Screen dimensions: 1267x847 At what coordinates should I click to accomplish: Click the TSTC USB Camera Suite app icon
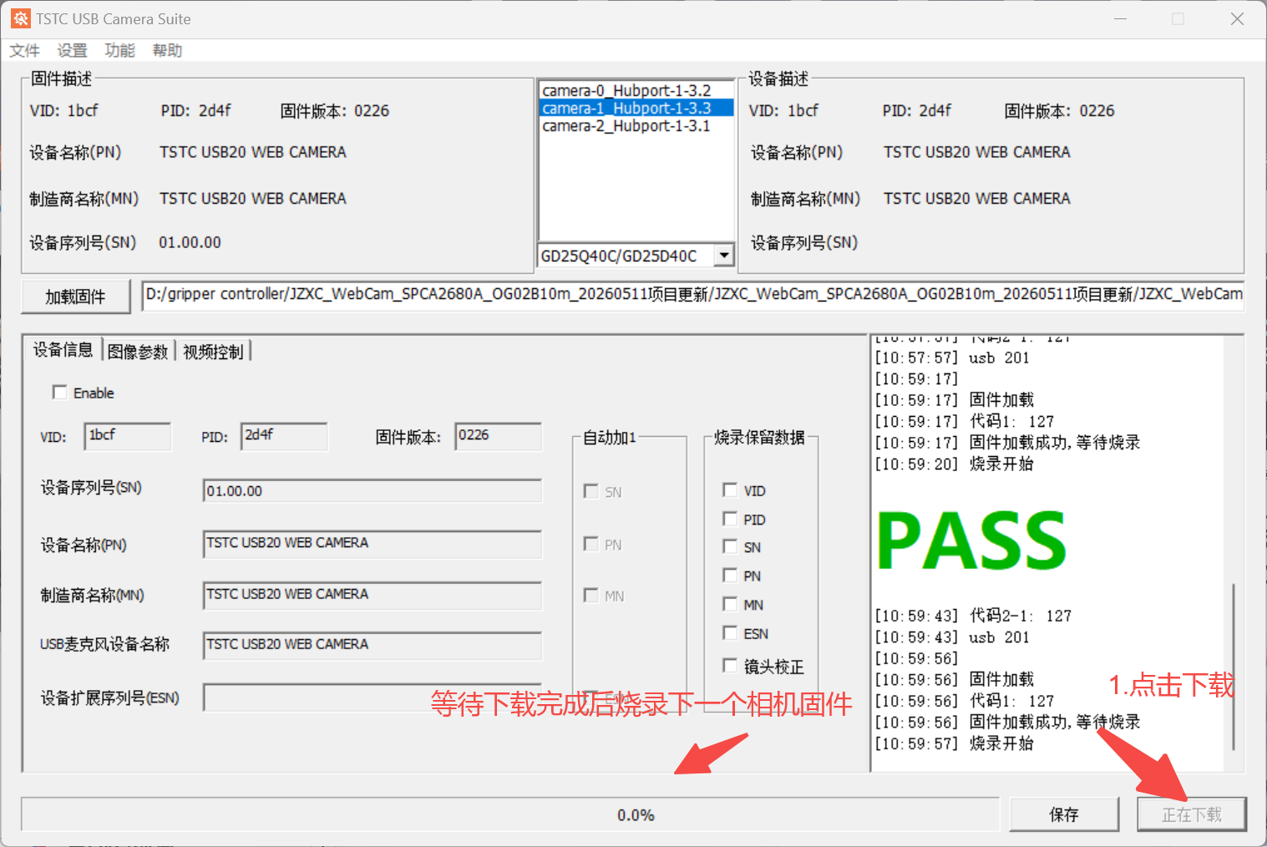point(20,18)
